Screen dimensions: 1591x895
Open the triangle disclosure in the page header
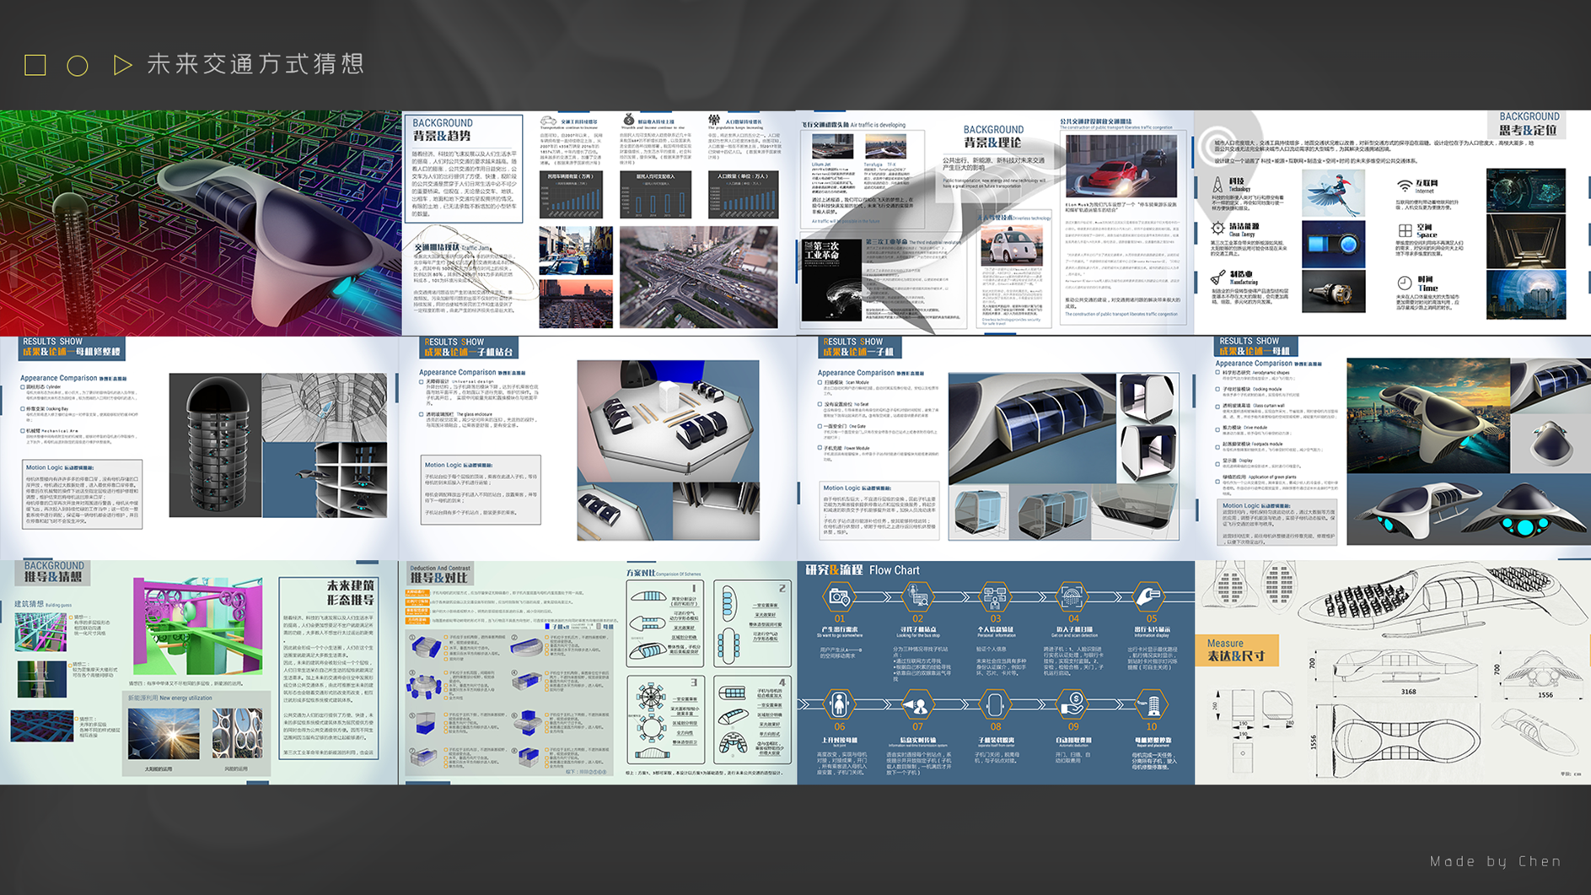coord(122,65)
